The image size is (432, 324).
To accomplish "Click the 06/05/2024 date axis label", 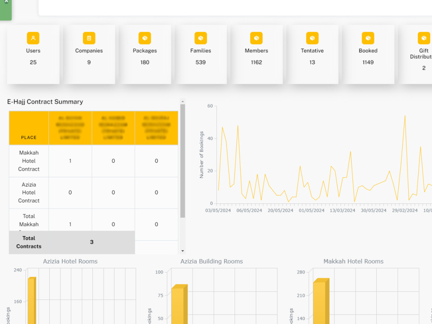I will pyautogui.click(x=249, y=210).
